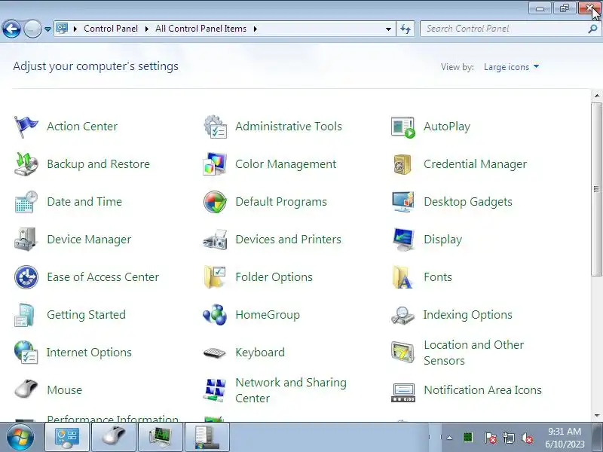Image resolution: width=603 pixels, height=452 pixels.
Task: Click the Back navigation button
Action: pos(11,29)
